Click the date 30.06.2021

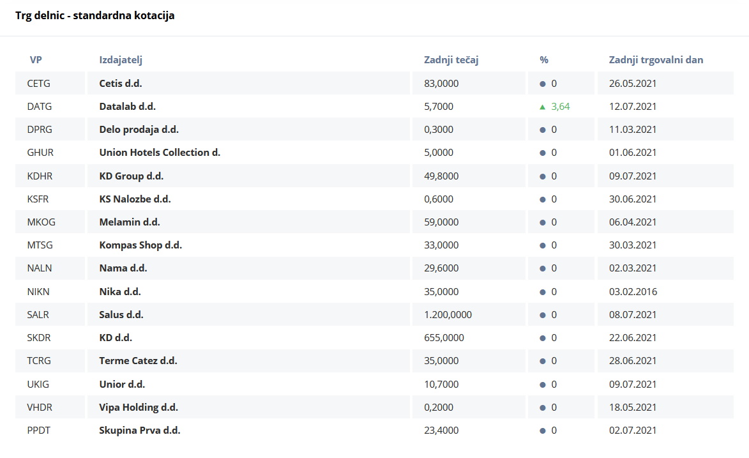pos(632,199)
